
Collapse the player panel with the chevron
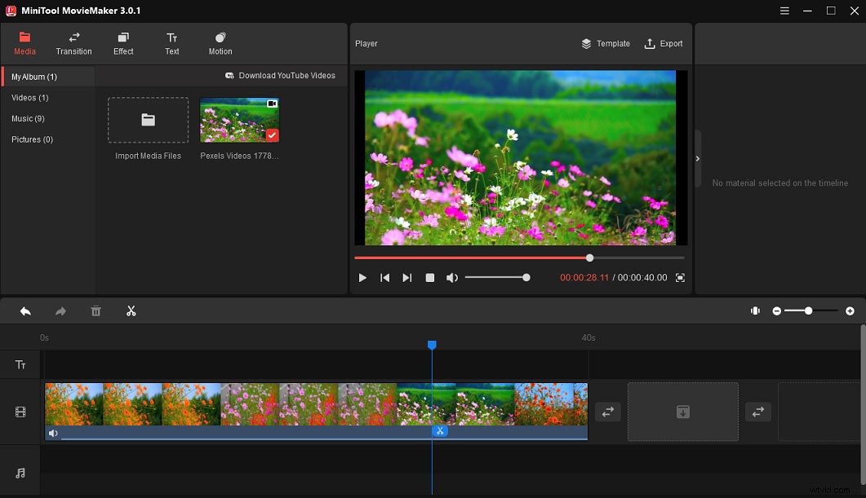[697, 159]
